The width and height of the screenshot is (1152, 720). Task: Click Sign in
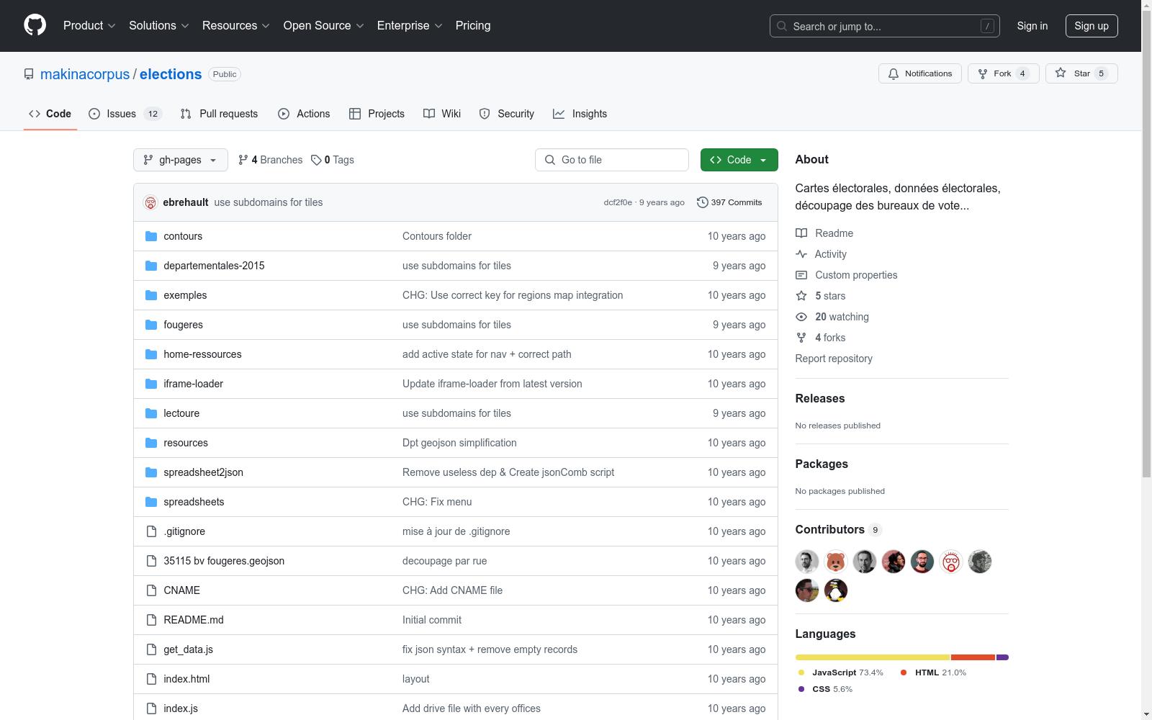[1032, 26]
